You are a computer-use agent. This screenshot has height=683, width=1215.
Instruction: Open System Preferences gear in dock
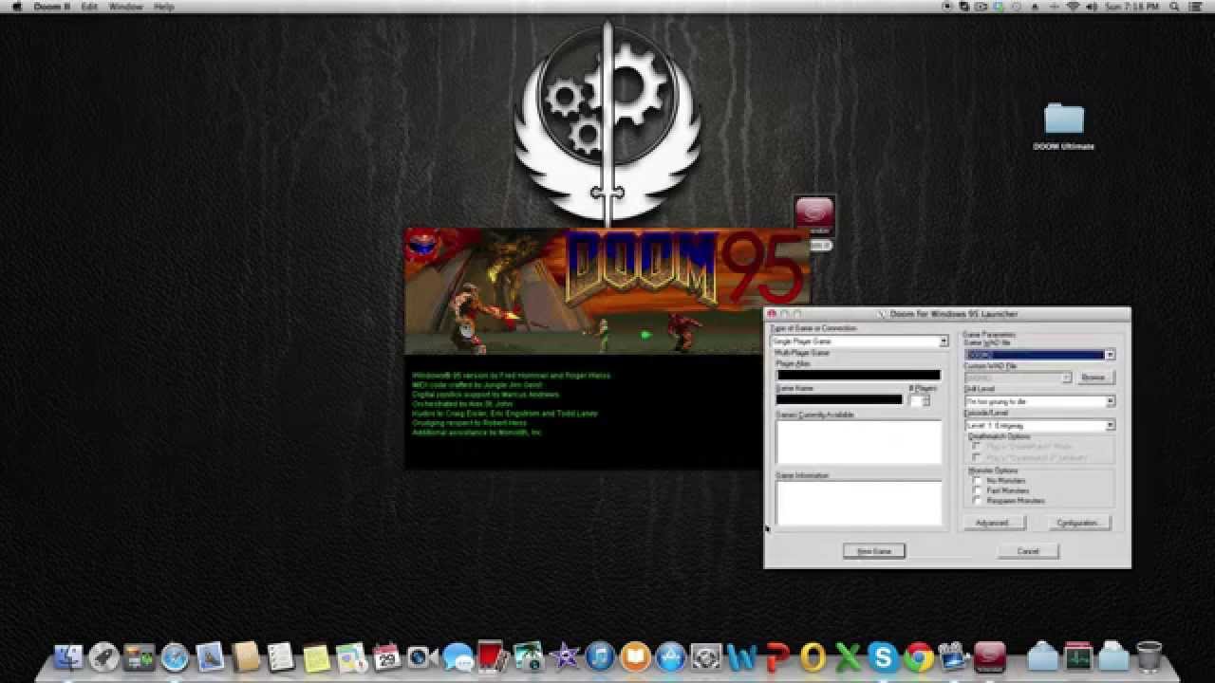click(x=705, y=656)
